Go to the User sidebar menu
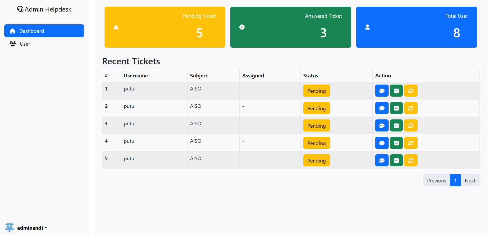This screenshot has width=489, height=235. 25,44
